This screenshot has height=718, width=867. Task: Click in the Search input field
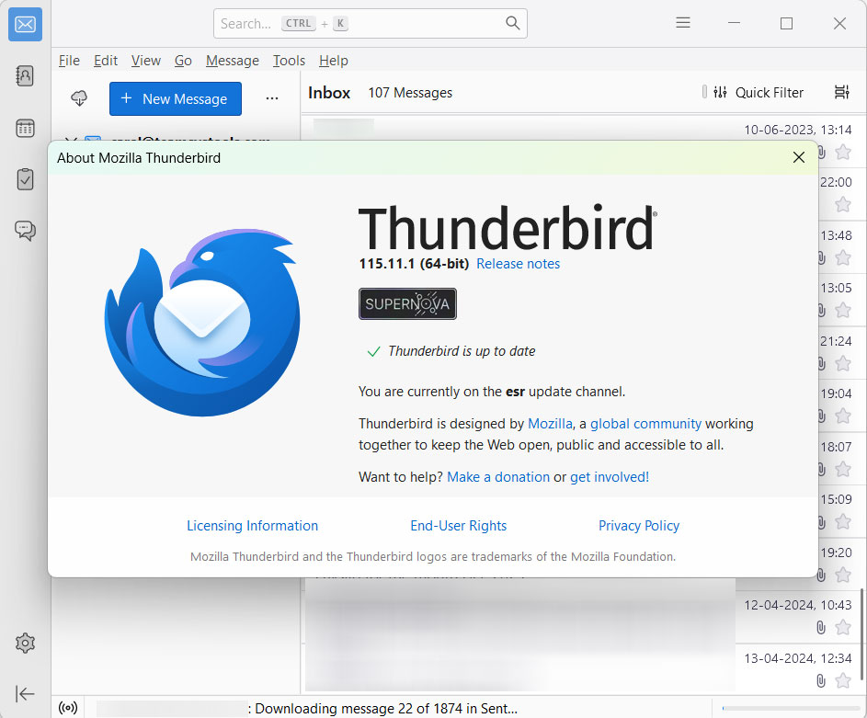click(359, 24)
